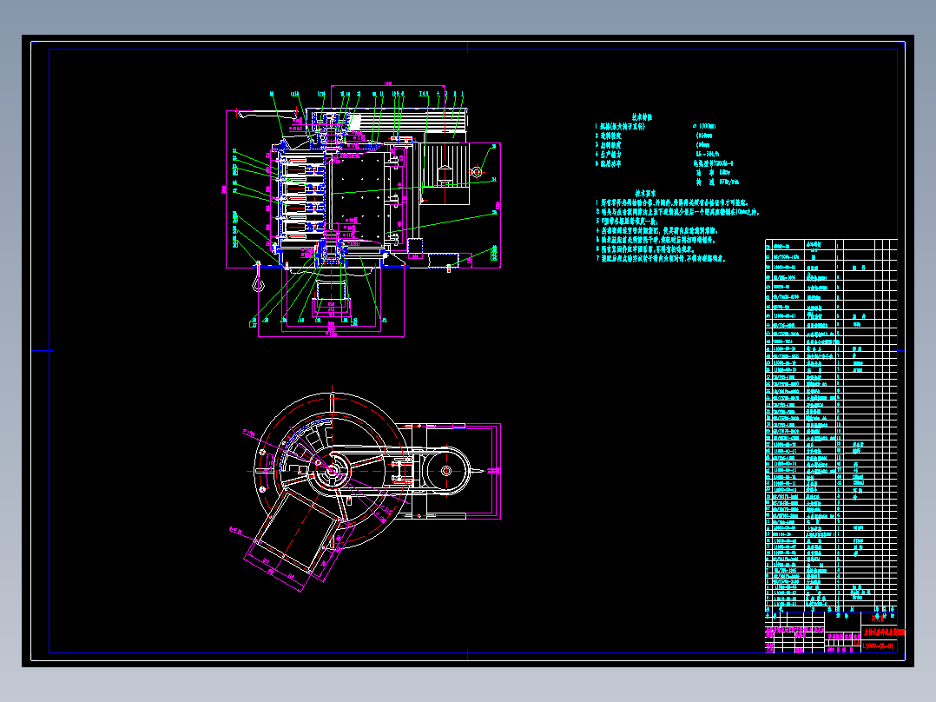Select the small pulley circle in the elevation view
936x702 pixels.
pos(476,172)
